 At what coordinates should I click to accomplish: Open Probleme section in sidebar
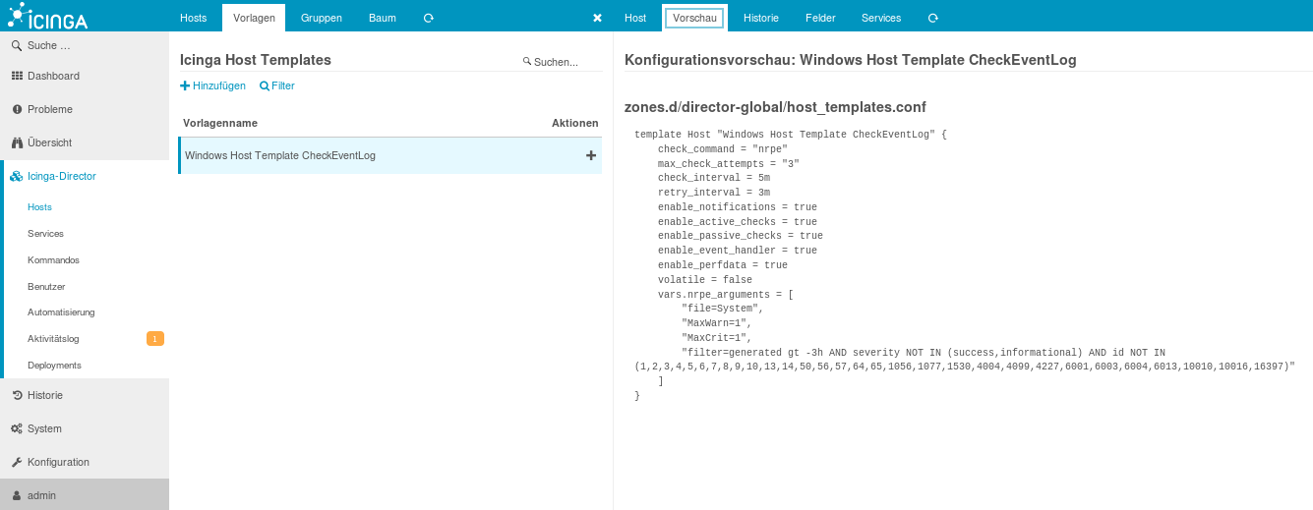click(49, 109)
